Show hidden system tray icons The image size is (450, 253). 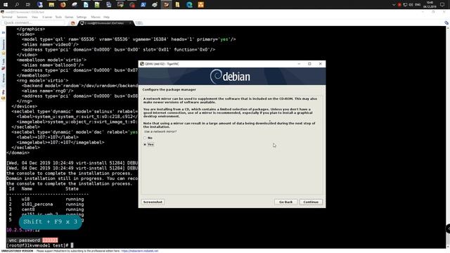click(394, 5)
